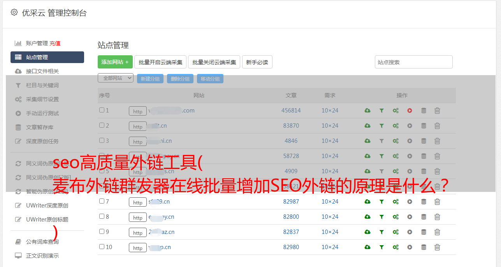This screenshot has height=267, width=501.
Task: Open the gears icon for the 4846 articles row
Action: (x=396, y=141)
